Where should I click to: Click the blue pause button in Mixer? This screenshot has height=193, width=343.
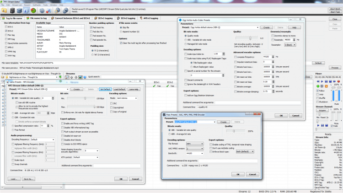click(325, 80)
